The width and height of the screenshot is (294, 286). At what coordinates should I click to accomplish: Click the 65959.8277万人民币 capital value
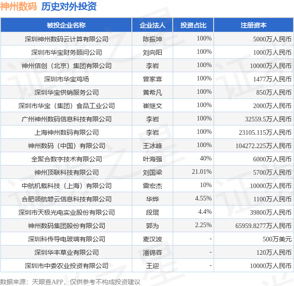(263, 226)
